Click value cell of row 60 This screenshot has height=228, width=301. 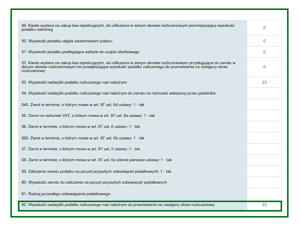pyautogui.click(x=264, y=182)
